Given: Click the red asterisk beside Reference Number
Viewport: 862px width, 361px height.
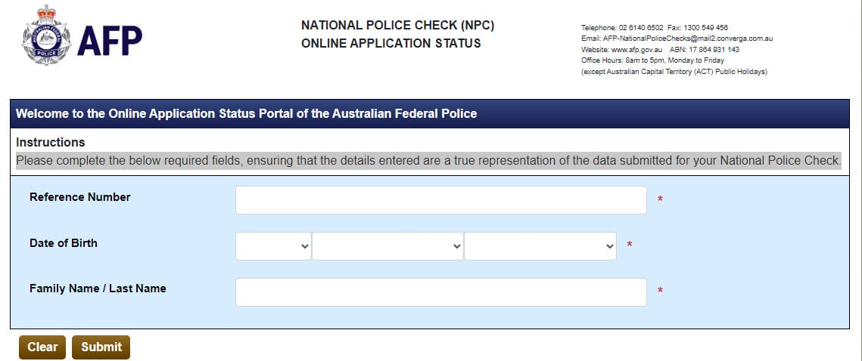Looking at the screenshot, I should (x=660, y=199).
